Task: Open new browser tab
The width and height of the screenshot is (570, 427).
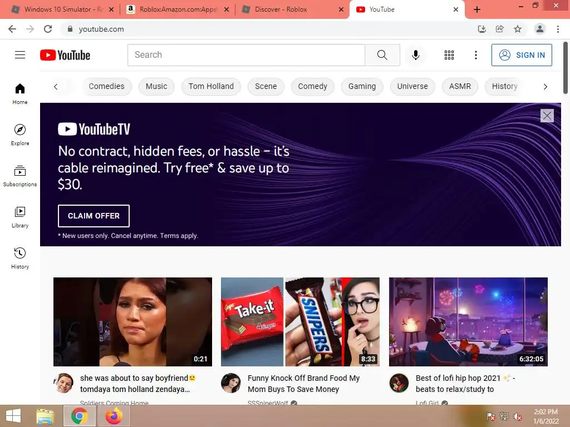Action: tap(477, 9)
